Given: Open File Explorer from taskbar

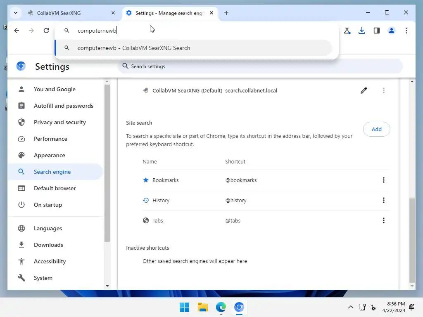Looking at the screenshot, I should click(x=202, y=307).
